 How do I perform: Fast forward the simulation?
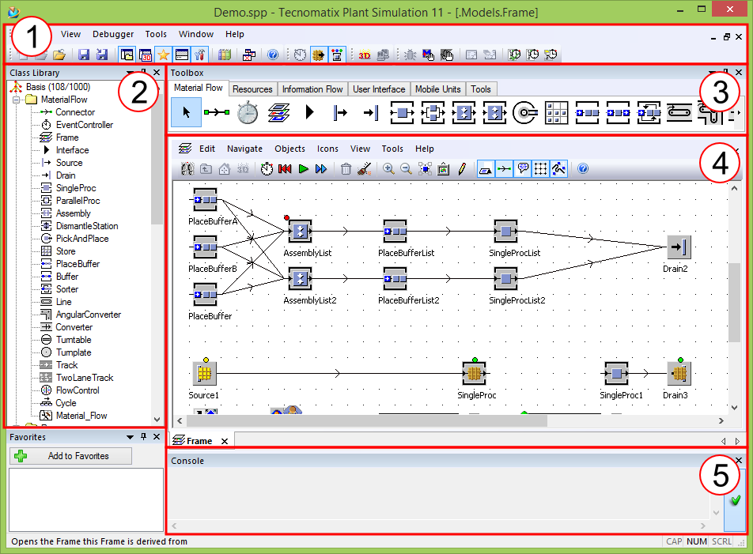321,169
